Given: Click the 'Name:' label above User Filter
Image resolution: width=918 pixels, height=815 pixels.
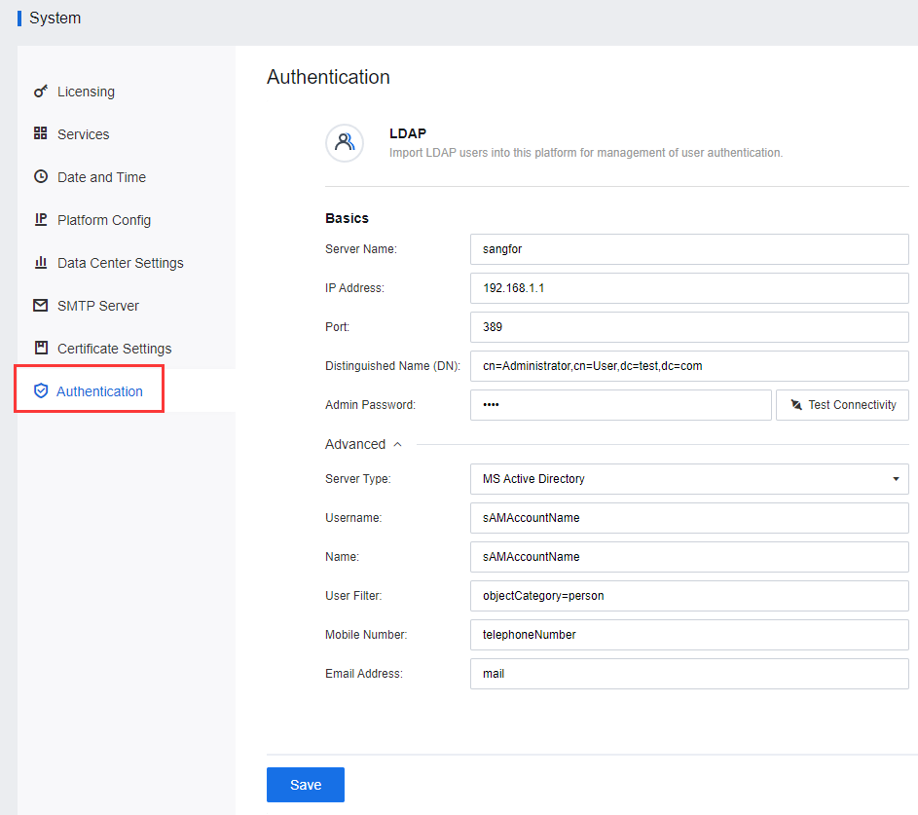Looking at the screenshot, I should (342, 557).
